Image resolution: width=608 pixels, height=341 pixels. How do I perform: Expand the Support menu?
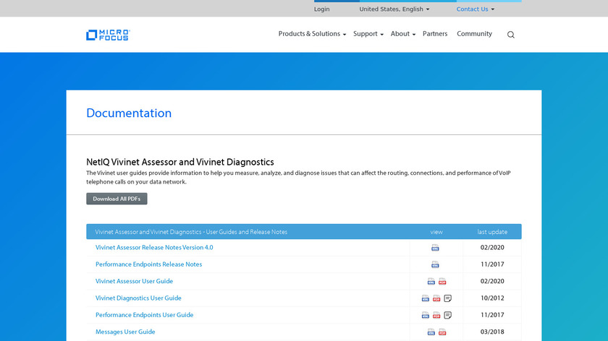(x=368, y=34)
